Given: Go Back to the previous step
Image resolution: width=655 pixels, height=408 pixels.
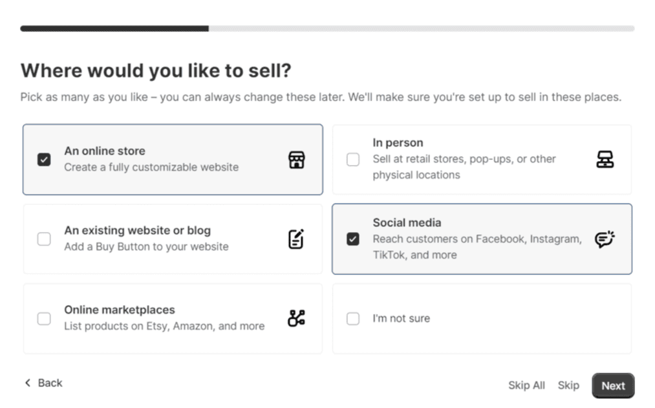Looking at the screenshot, I should point(49,383).
